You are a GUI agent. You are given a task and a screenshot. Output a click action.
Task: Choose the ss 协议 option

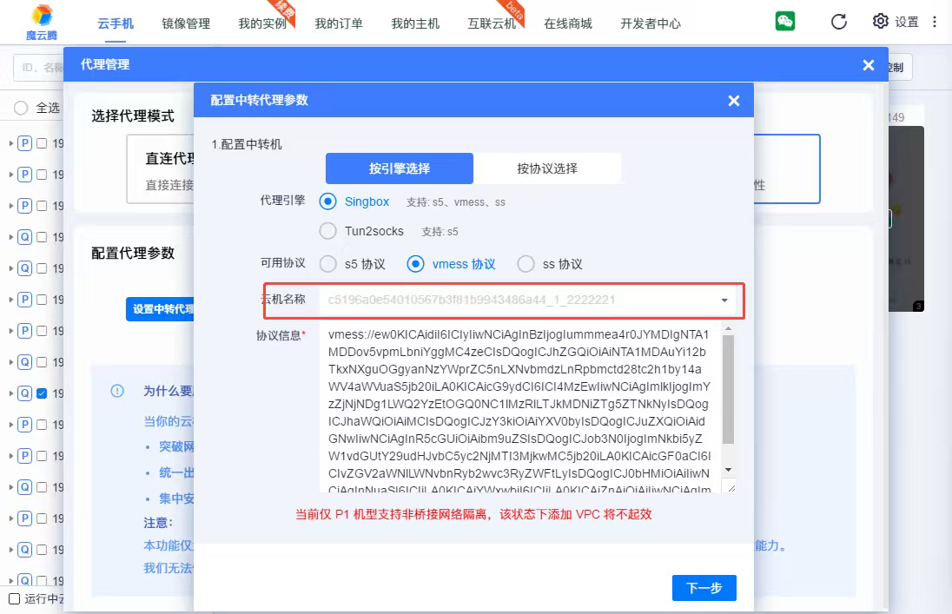(x=526, y=264)
